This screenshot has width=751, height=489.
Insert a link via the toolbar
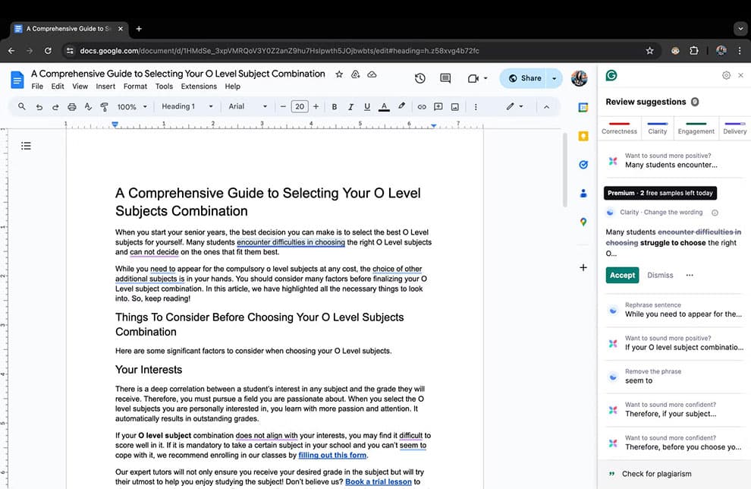[x=422, y=107]
